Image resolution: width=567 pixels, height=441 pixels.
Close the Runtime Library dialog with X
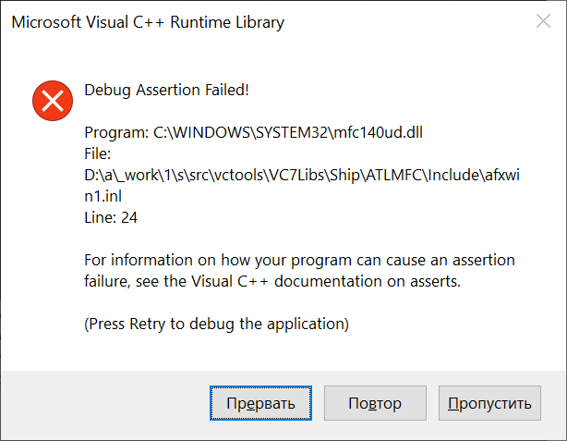(543, 21)
